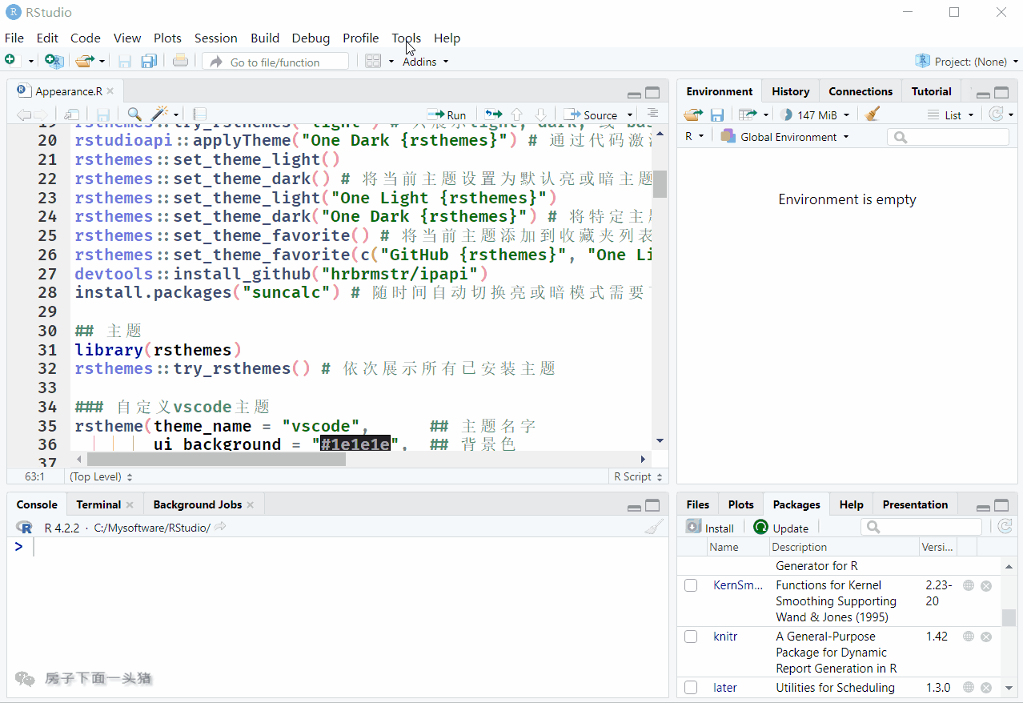1023x703 pixels.
Task: Click the Code Tools magic wand icon
Action: [160, 114]
